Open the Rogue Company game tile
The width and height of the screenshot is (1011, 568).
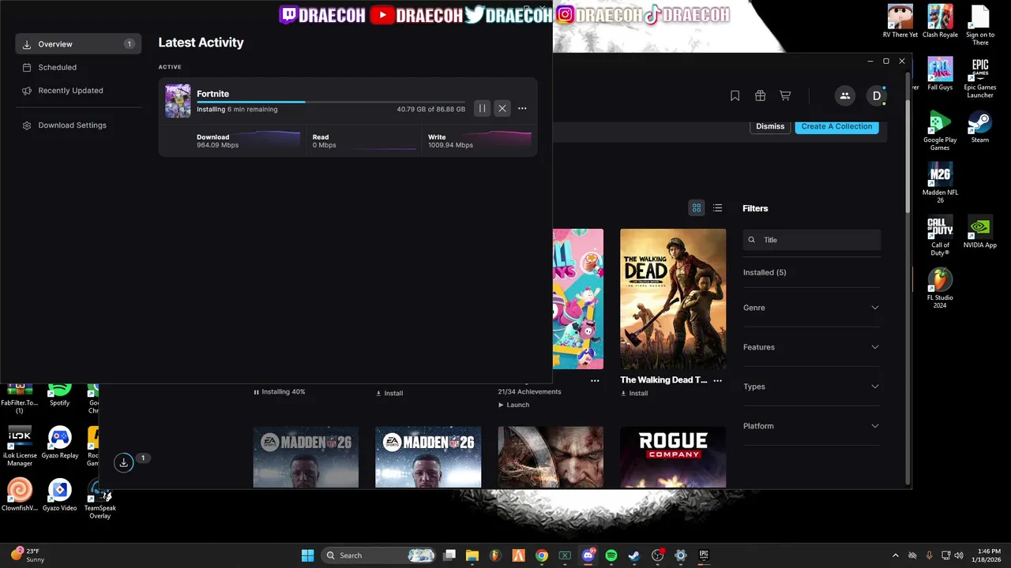coord(673,458)
